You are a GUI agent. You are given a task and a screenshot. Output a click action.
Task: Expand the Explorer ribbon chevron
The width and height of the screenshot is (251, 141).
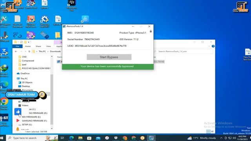point(209,46)
